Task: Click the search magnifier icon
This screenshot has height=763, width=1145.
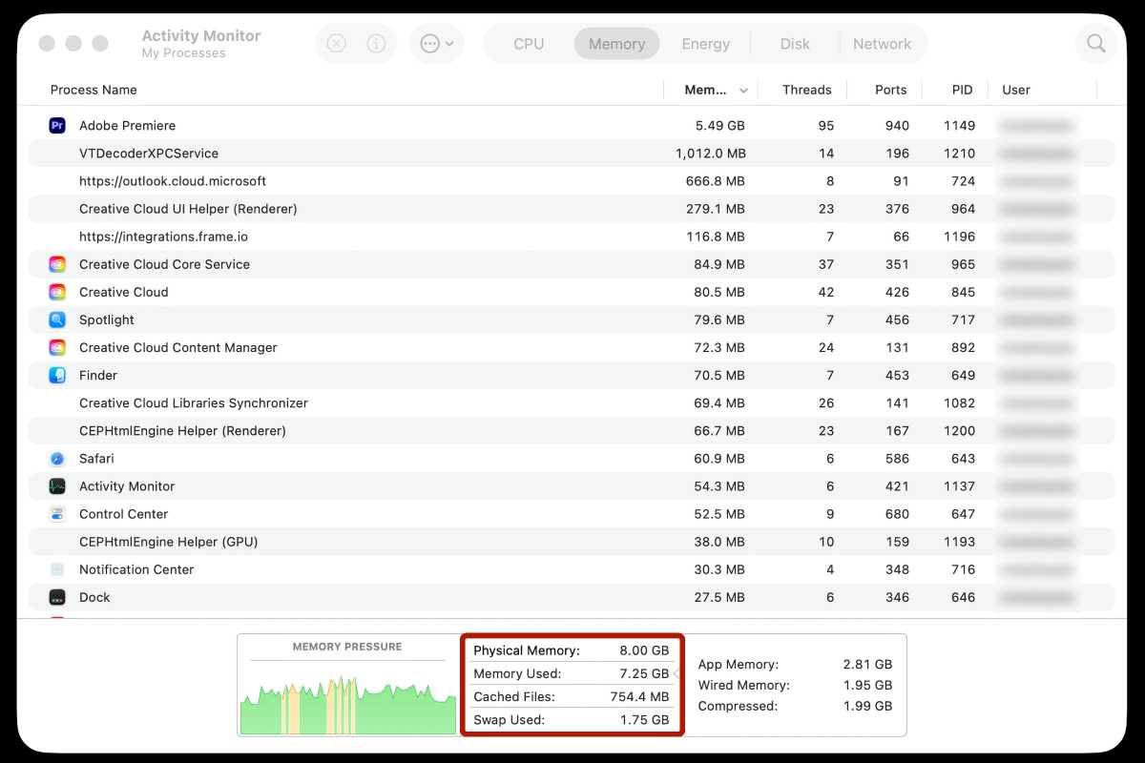Action: [1095, 43]
